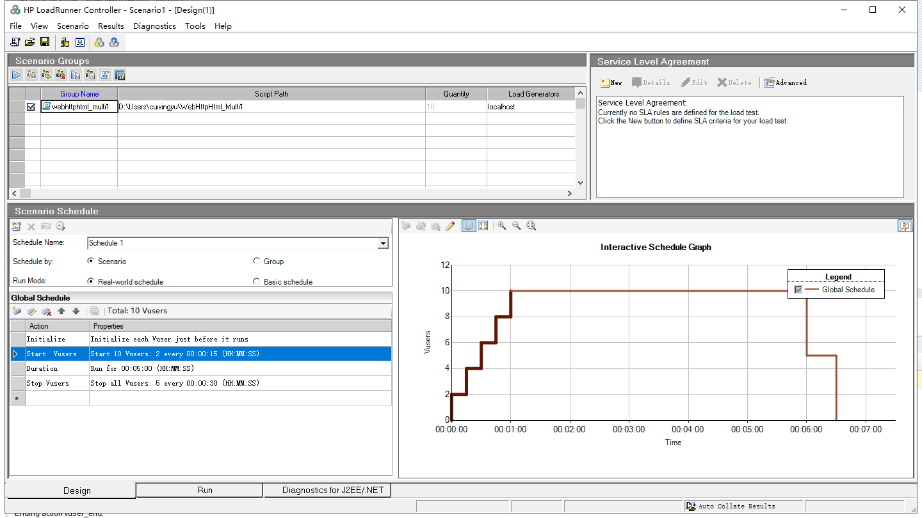
Task: Add a group with the green-plus users icon
Action: tap(46, 75)
